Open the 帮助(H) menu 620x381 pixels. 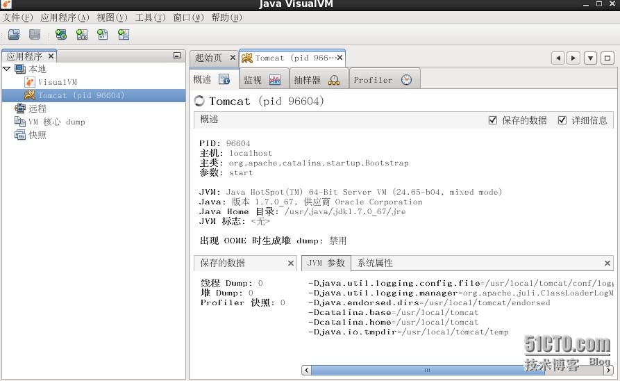coord(226,17)
